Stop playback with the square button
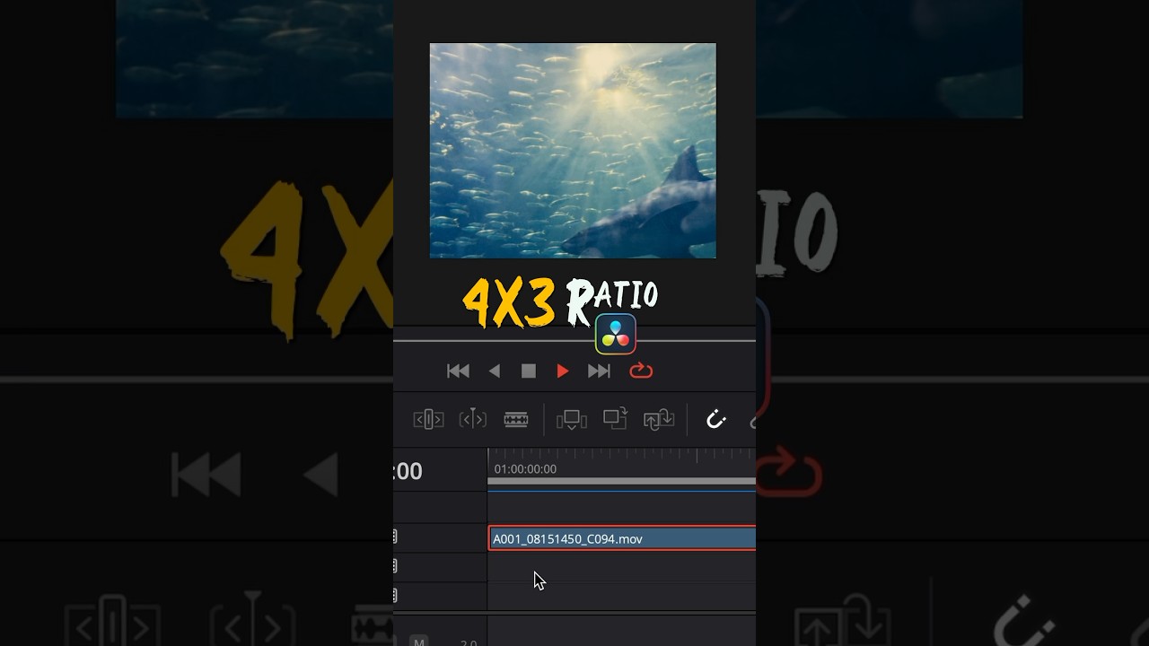The height and width of the screenshot is (646, 1149). coord(529,371)
